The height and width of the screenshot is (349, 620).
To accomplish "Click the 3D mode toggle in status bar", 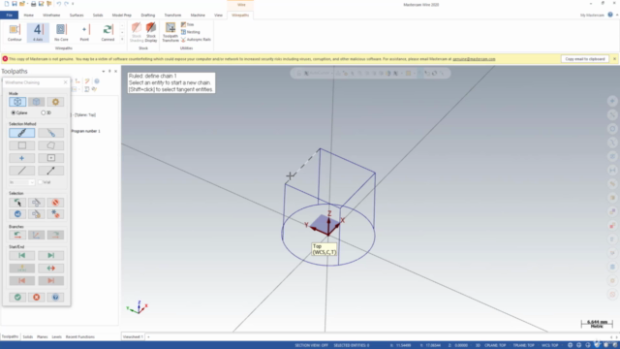I will click(478, 345).
